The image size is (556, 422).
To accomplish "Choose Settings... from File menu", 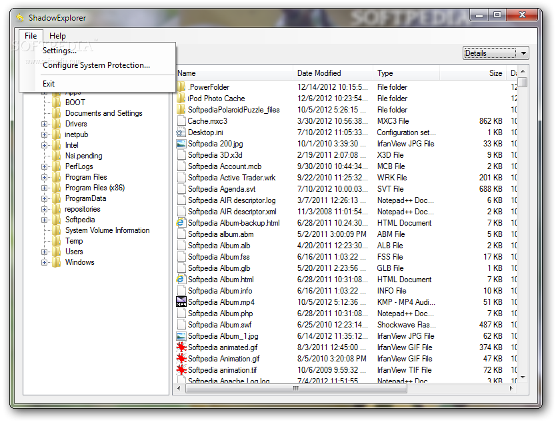I will coord(59,51).
